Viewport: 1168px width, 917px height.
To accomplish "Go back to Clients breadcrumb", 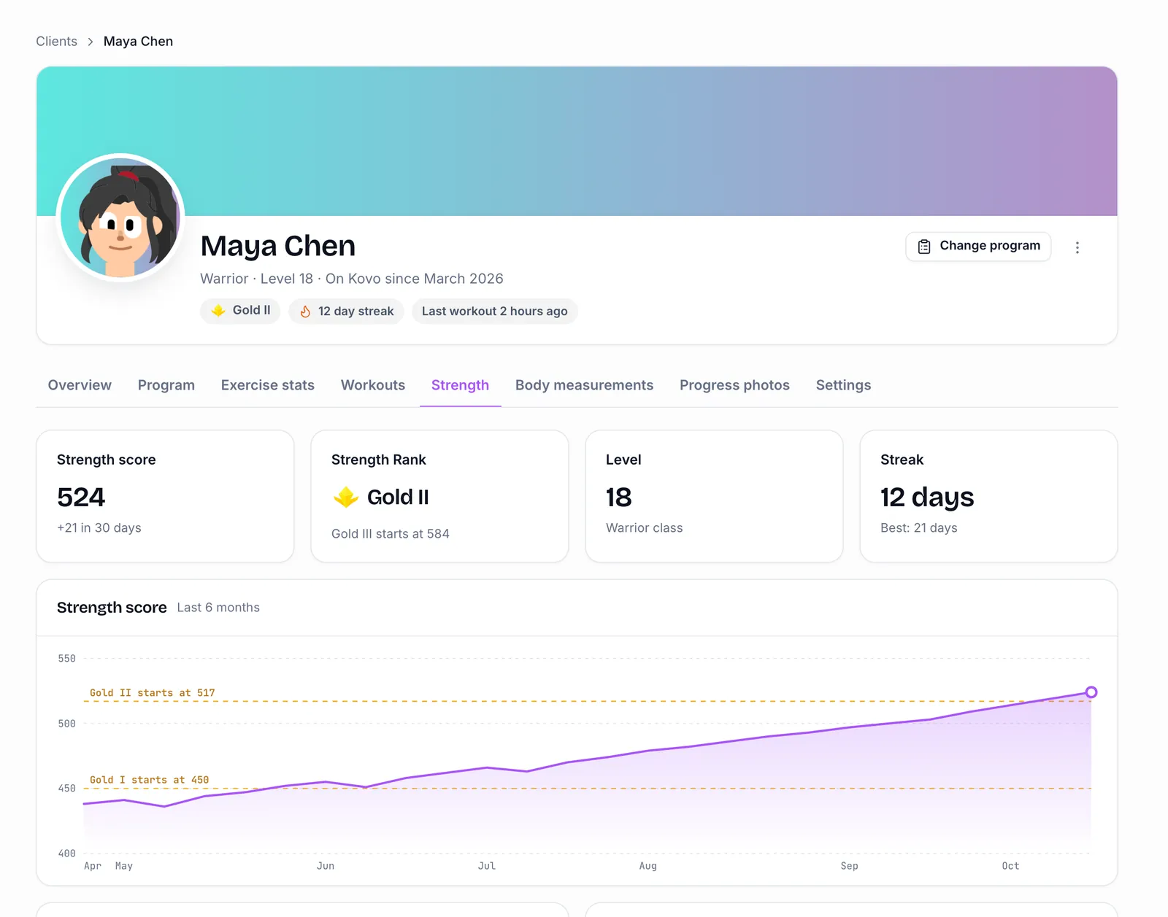I will [x=56, y=42].
